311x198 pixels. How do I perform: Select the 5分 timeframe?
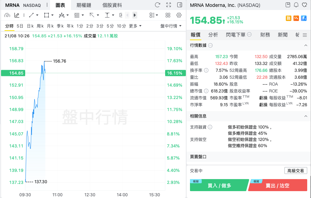click(110, 26)
